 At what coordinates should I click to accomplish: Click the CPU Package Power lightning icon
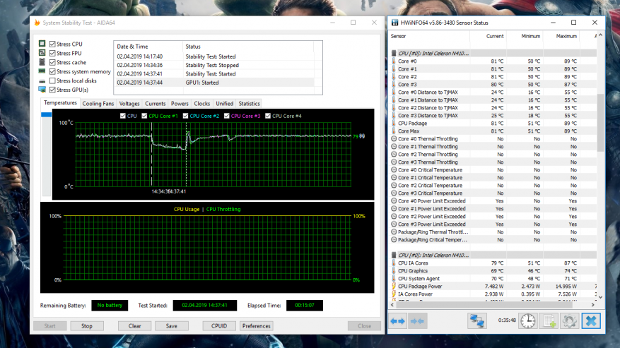(394, 287)
